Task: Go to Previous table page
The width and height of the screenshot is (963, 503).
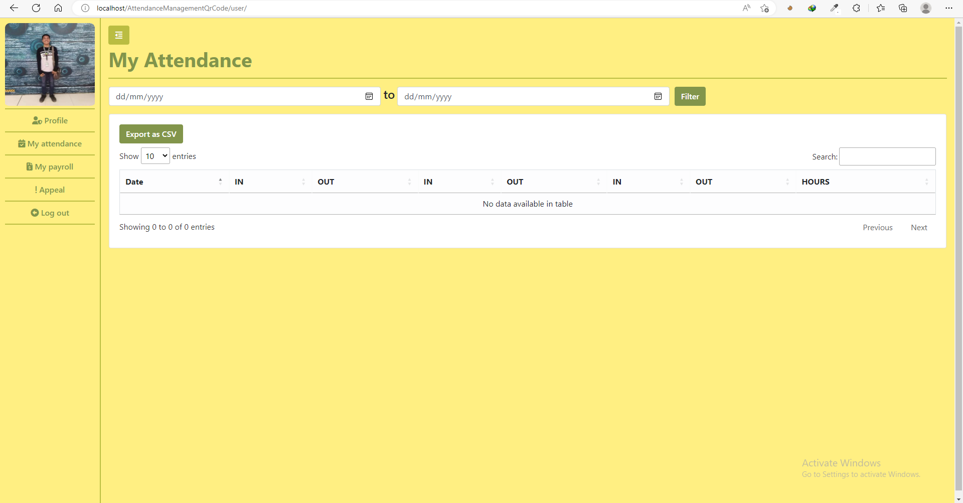Action: [x=877, y=227]
